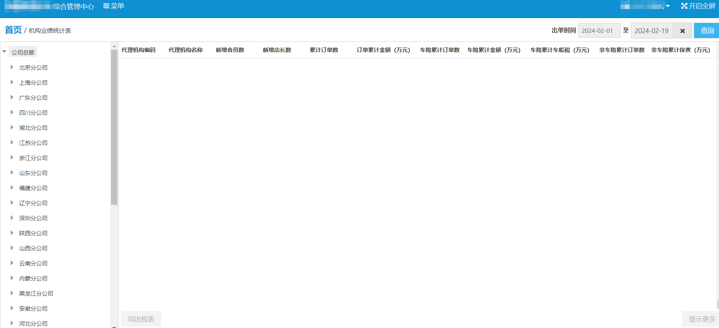Expand 湖北分公司 node arrow
719x328 pixels.
click(12, 127)
